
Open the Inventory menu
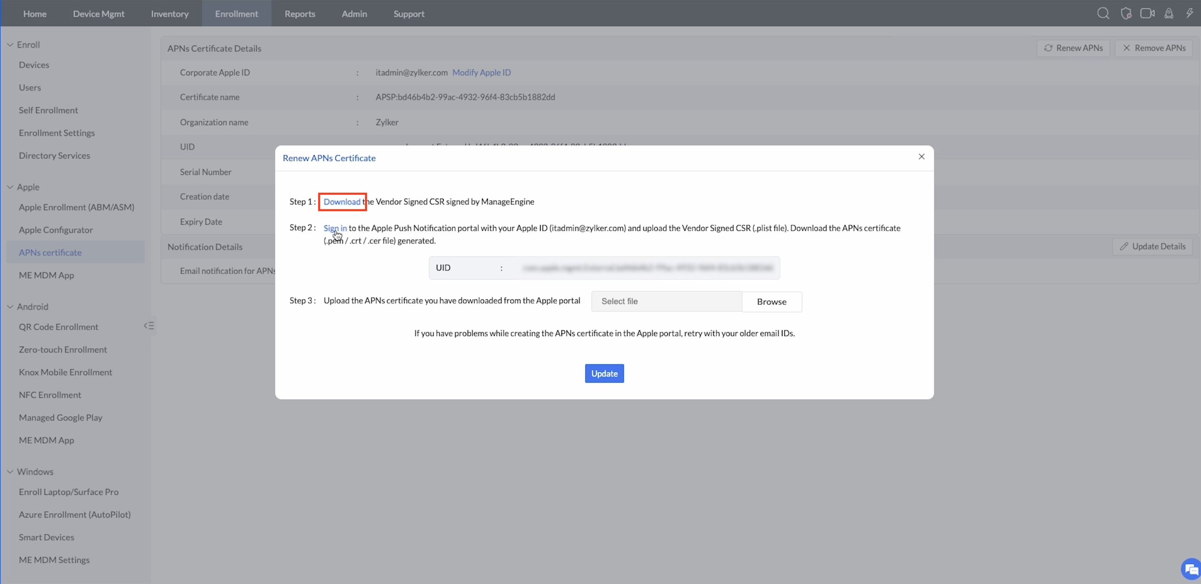[170, 14]
